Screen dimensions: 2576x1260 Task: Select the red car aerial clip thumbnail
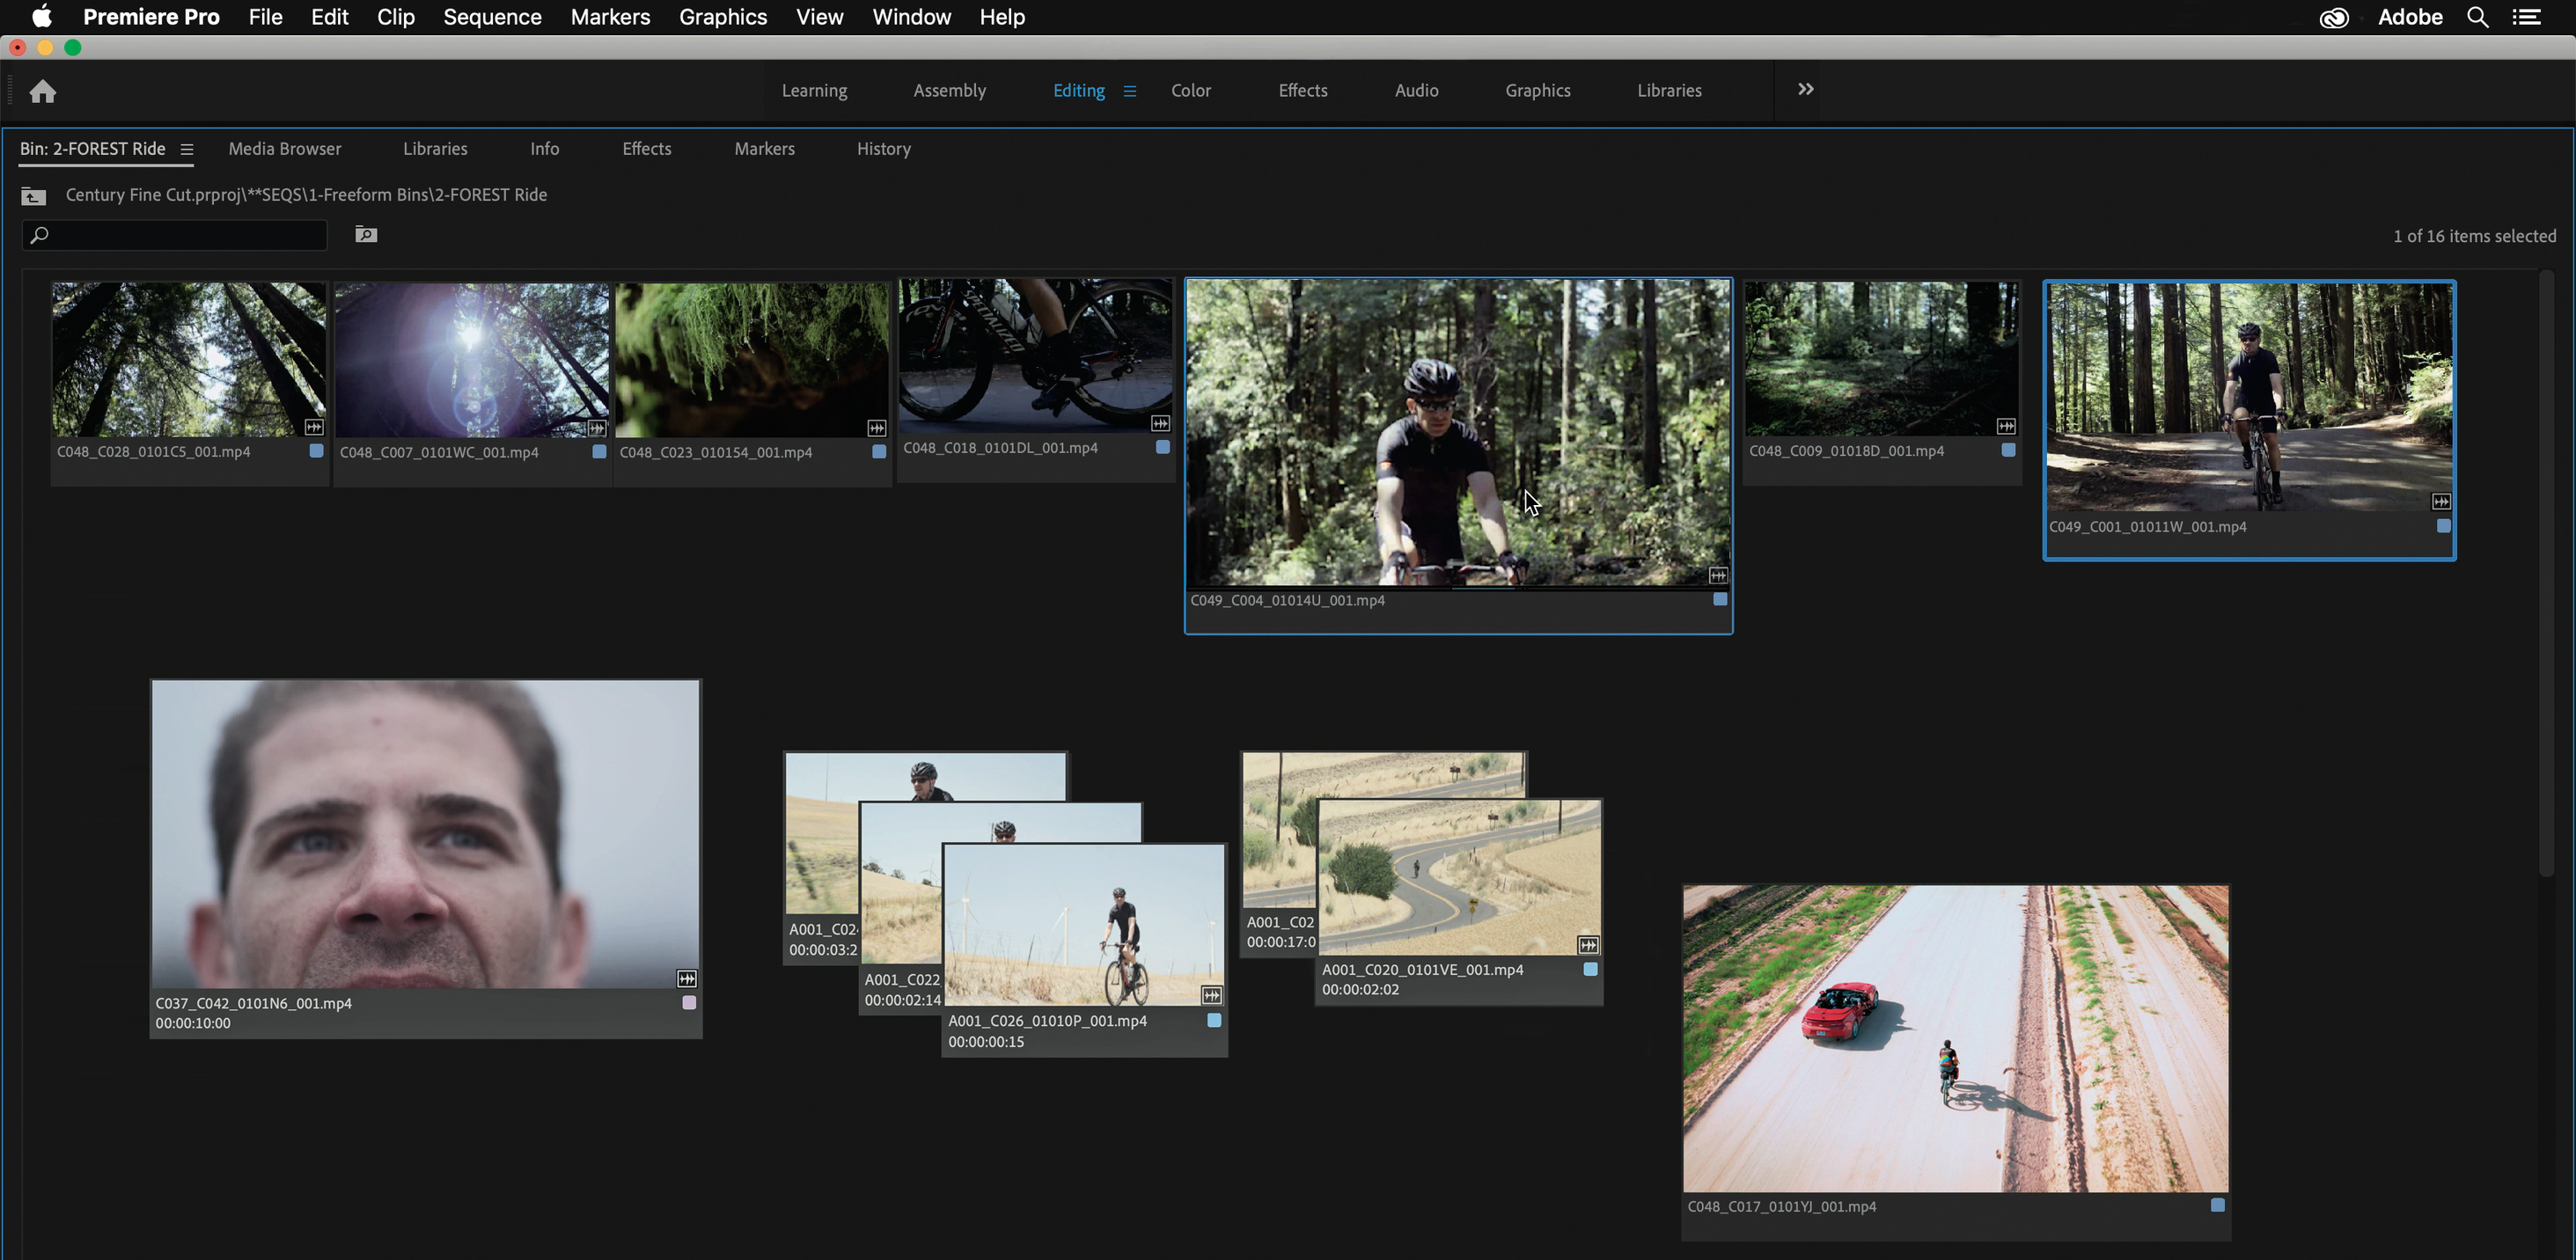(1955, 1037)
